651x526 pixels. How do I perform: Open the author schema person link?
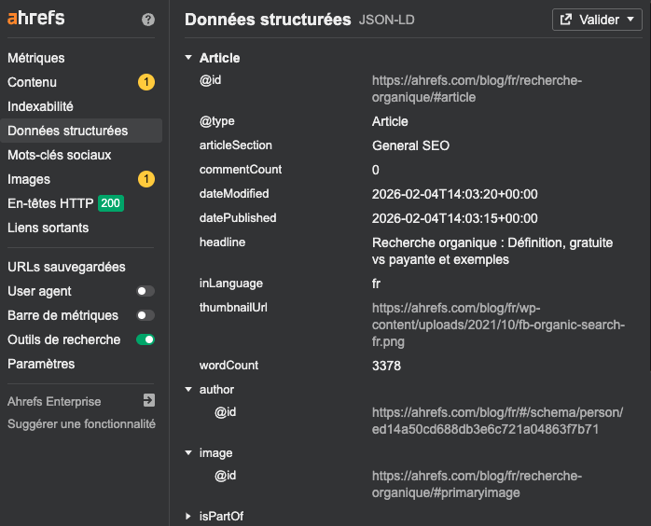(x=497, y=421)
